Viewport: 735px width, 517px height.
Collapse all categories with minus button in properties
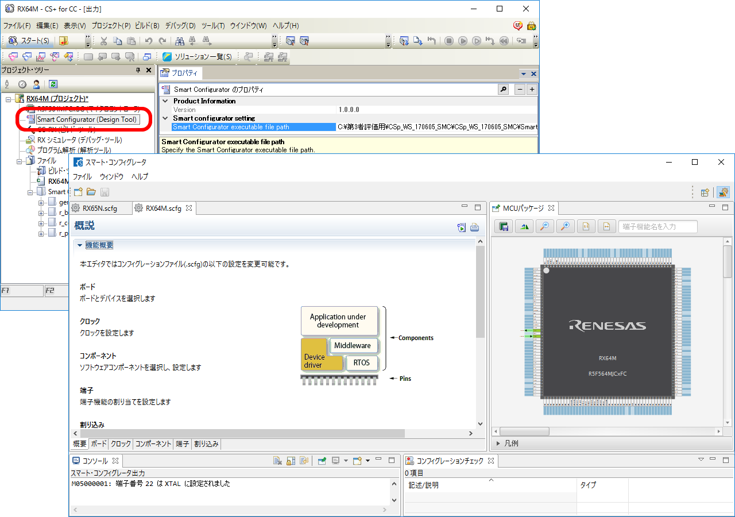coord(520,90)
